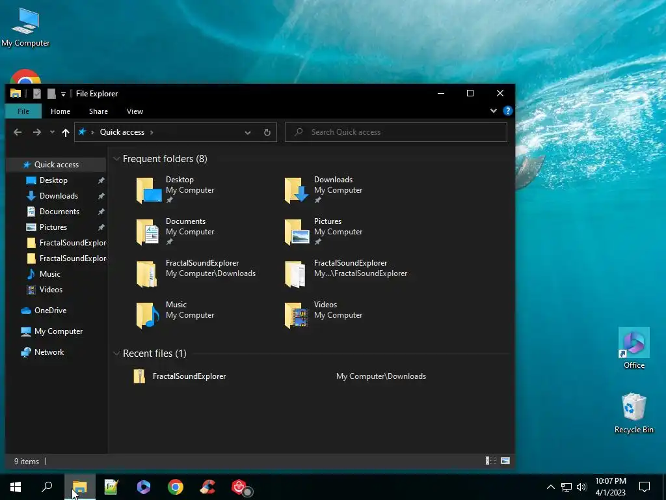Select My Computer in the navigation pane
This screenshot has height=500, width=666.
coord(58,331)
